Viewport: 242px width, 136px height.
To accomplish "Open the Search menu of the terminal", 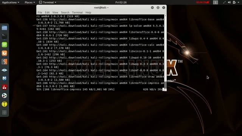I will tap(65, 12).
